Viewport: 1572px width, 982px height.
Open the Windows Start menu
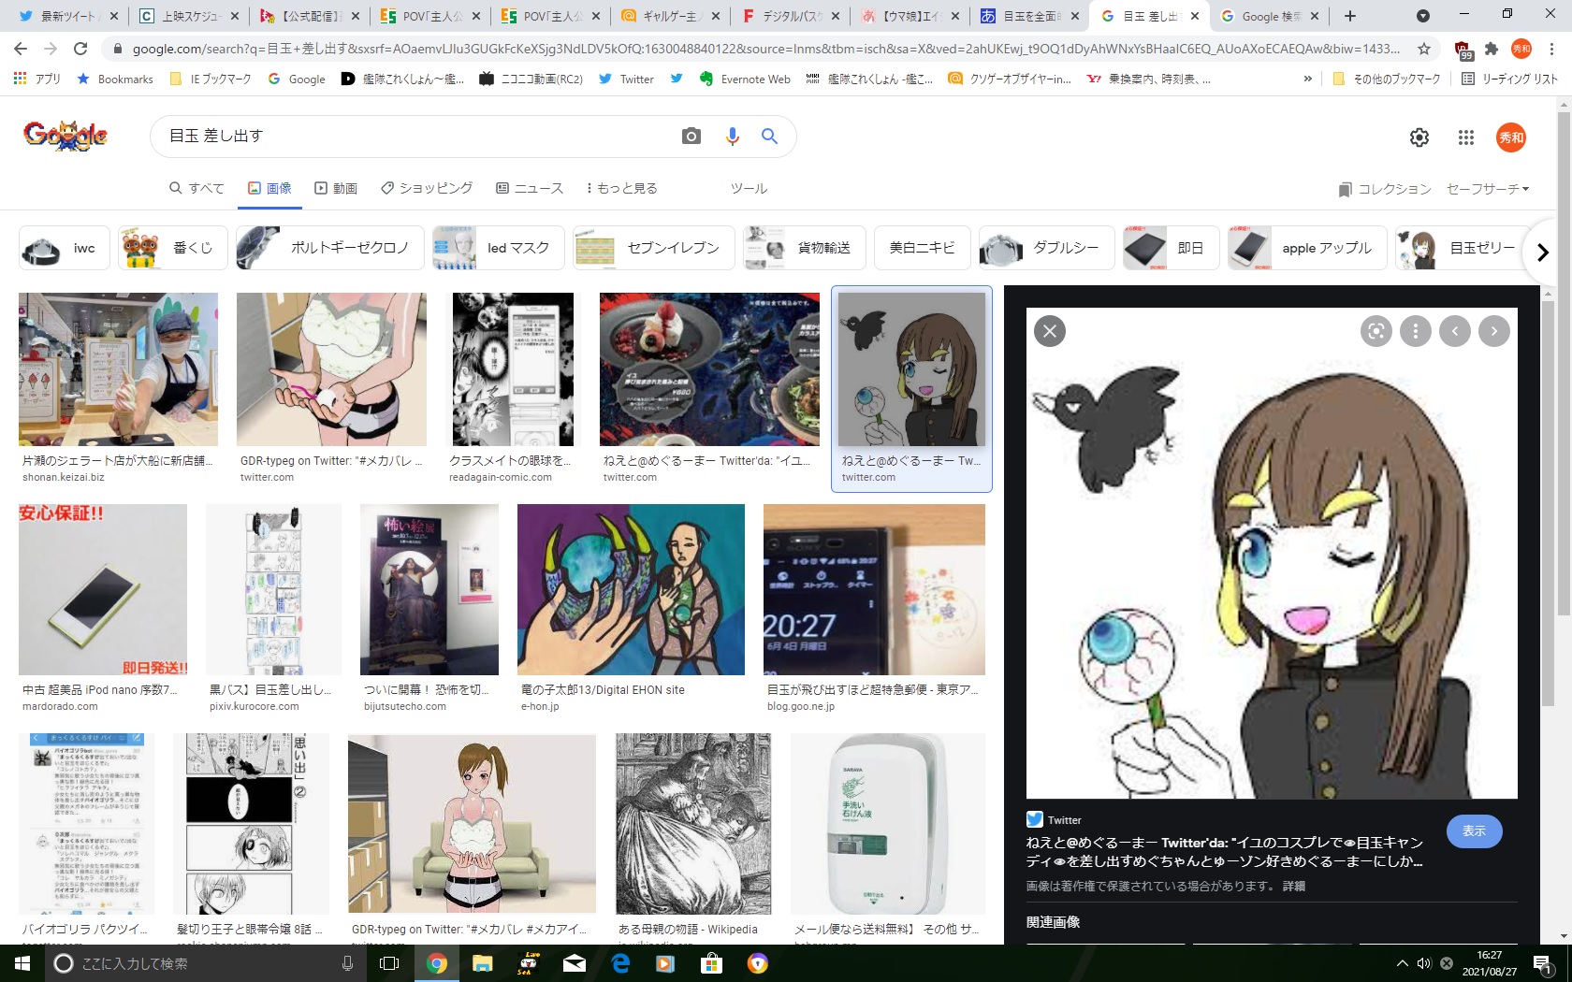tap(21, 963)
